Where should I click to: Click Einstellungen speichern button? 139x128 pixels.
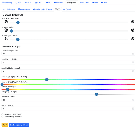click(x=19, y=125)
